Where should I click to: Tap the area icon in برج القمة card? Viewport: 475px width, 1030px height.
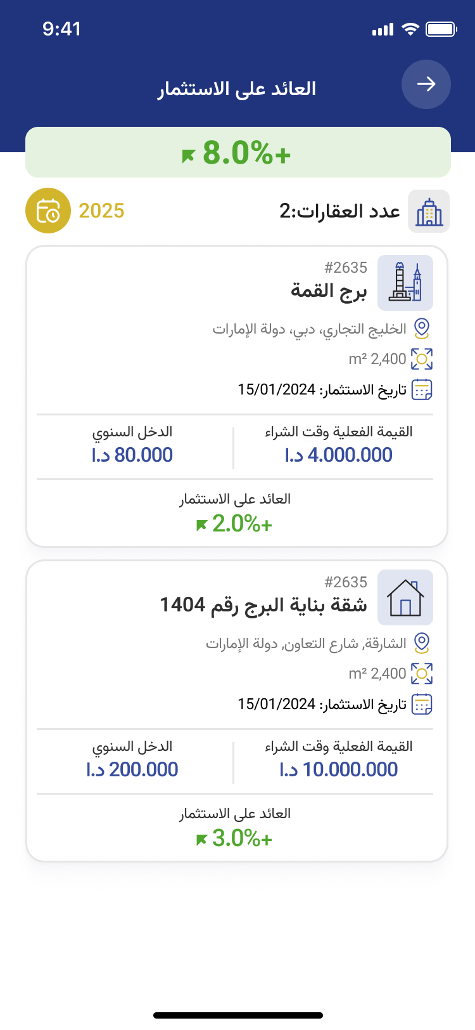[x=422, y=359]
